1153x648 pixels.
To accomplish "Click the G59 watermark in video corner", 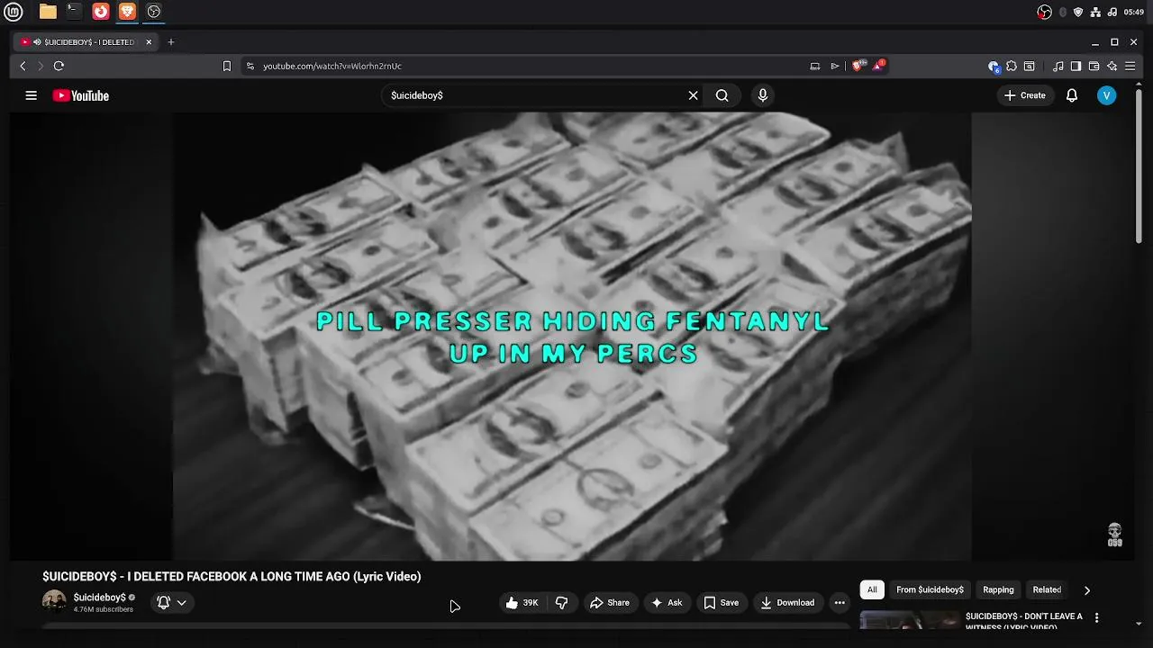I will point(1115,535).
